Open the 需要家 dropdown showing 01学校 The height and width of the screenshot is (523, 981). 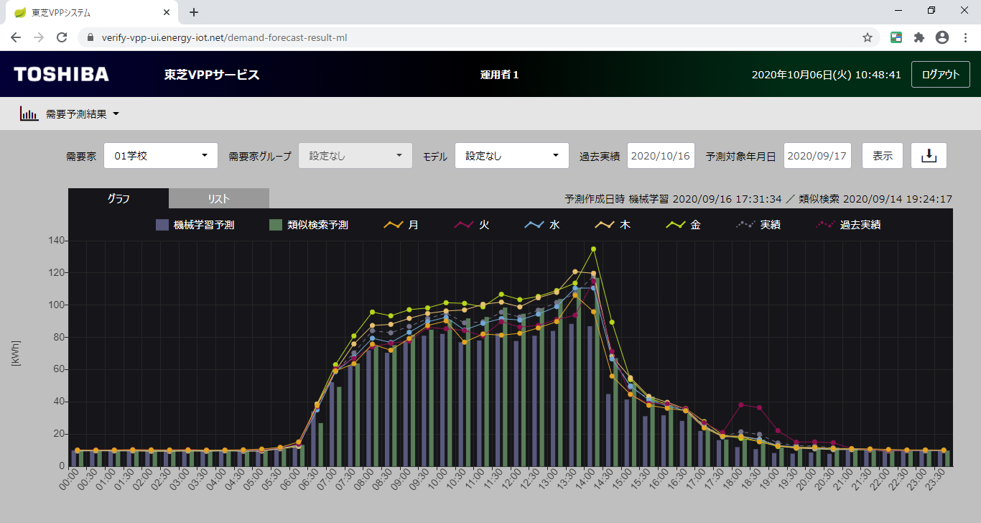[x=161, y=155]
